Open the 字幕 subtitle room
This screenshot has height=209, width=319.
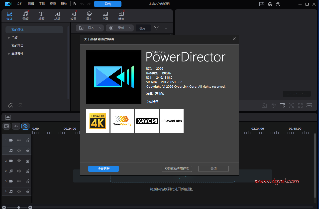coord(105,16)
